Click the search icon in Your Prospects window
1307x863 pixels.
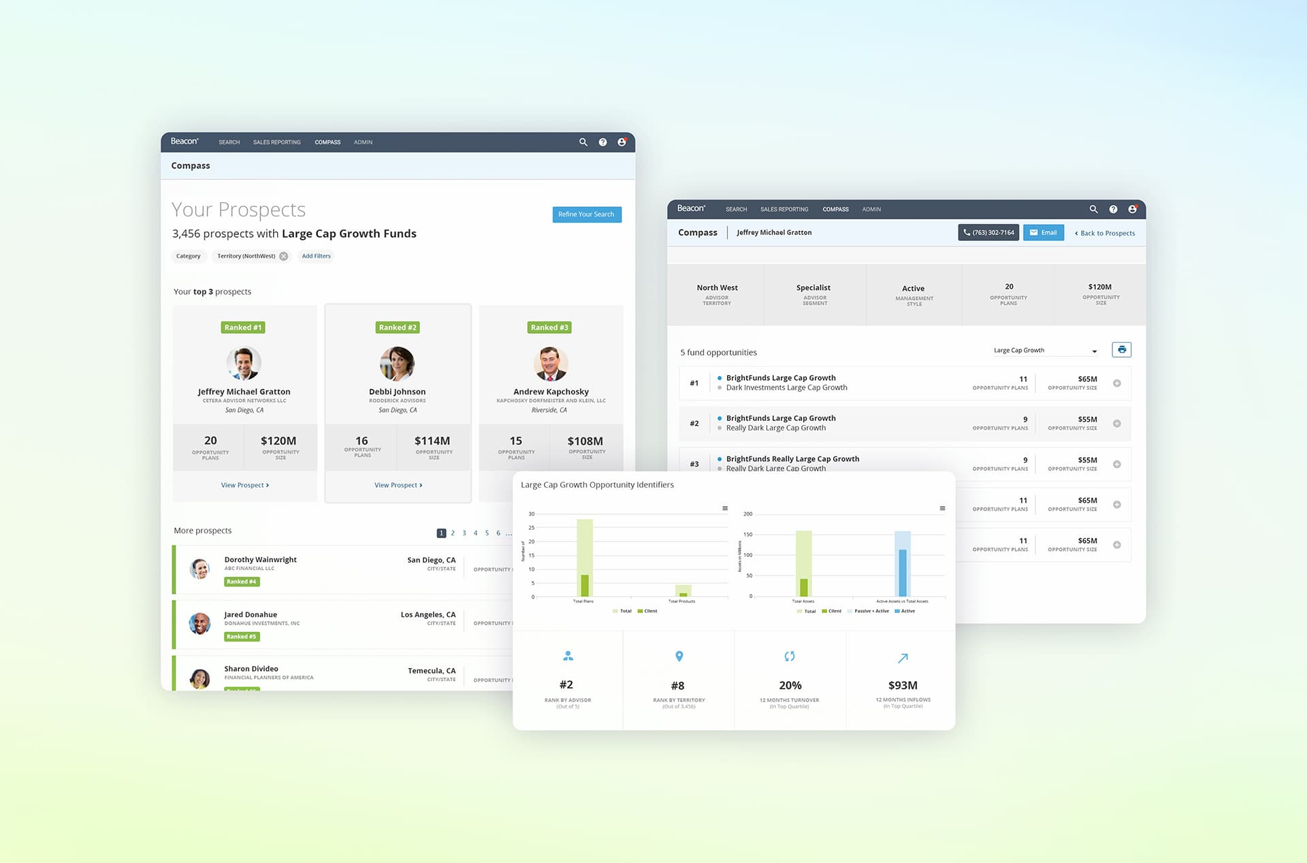[583, 142]
